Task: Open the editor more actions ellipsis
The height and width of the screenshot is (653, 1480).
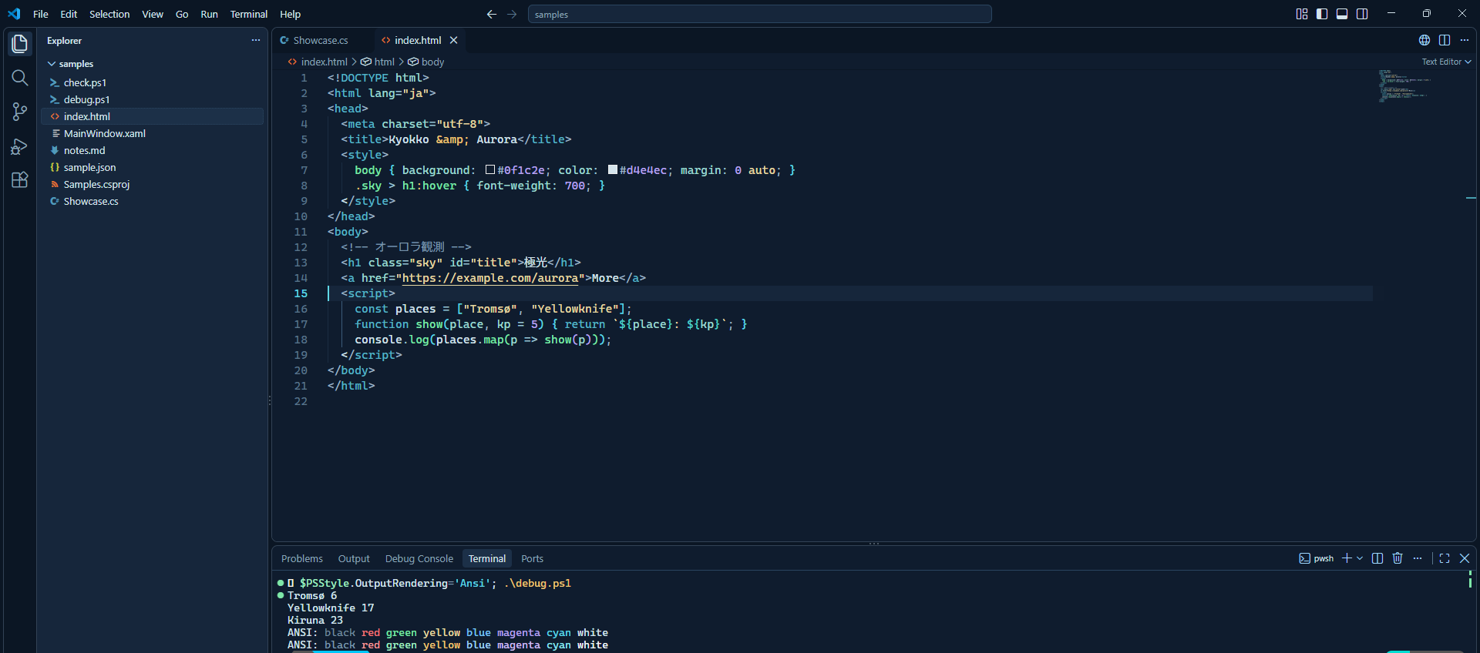Action: click(x=1465, y=40)
